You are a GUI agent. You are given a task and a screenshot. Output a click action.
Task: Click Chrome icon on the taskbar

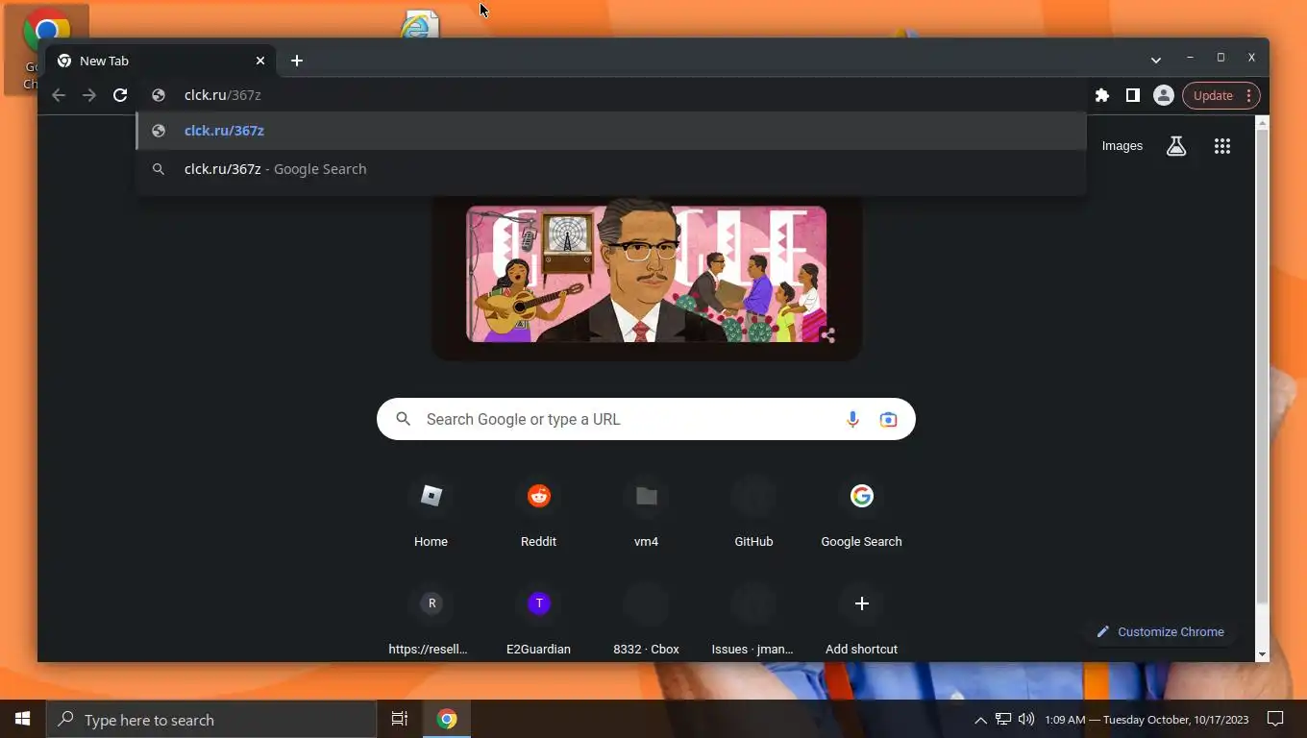[x=447, y=719]
